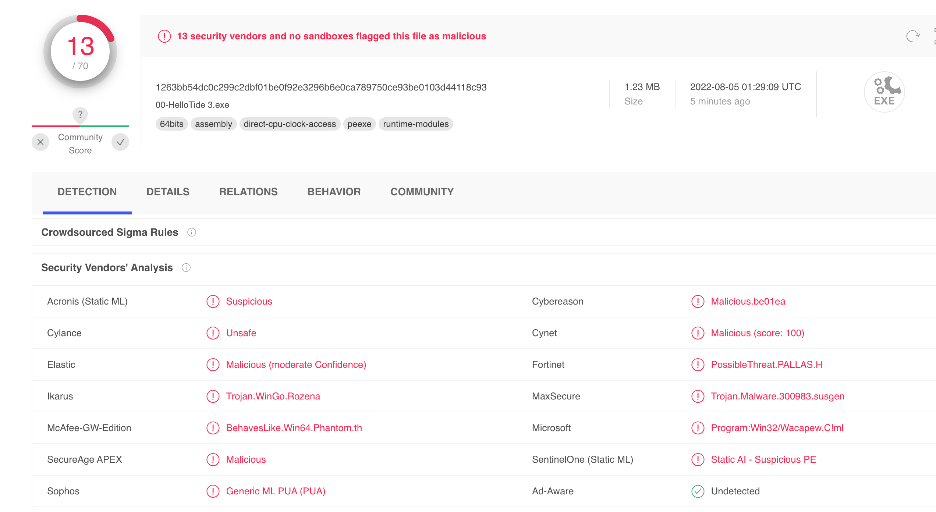This screenshot has height=512, width=936.
Task: Click the red alert icon in malicious banner
Action: pos(164,36)
